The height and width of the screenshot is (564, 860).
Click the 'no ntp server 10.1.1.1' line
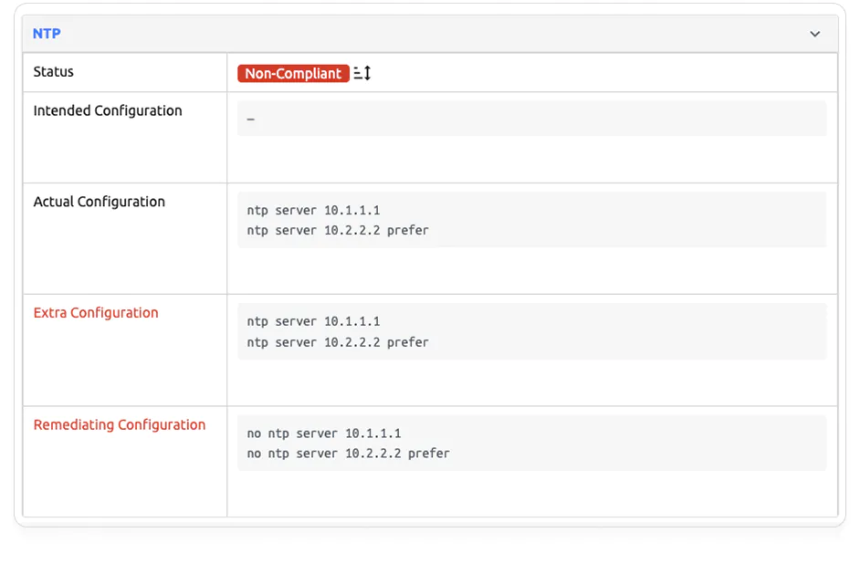point(323,433)
